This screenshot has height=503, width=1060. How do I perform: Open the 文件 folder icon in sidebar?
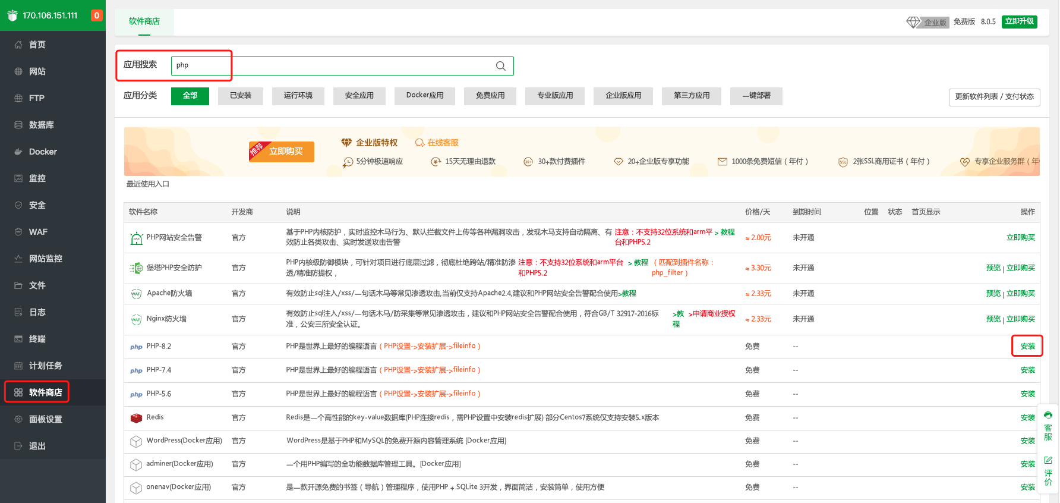point(18,285)
